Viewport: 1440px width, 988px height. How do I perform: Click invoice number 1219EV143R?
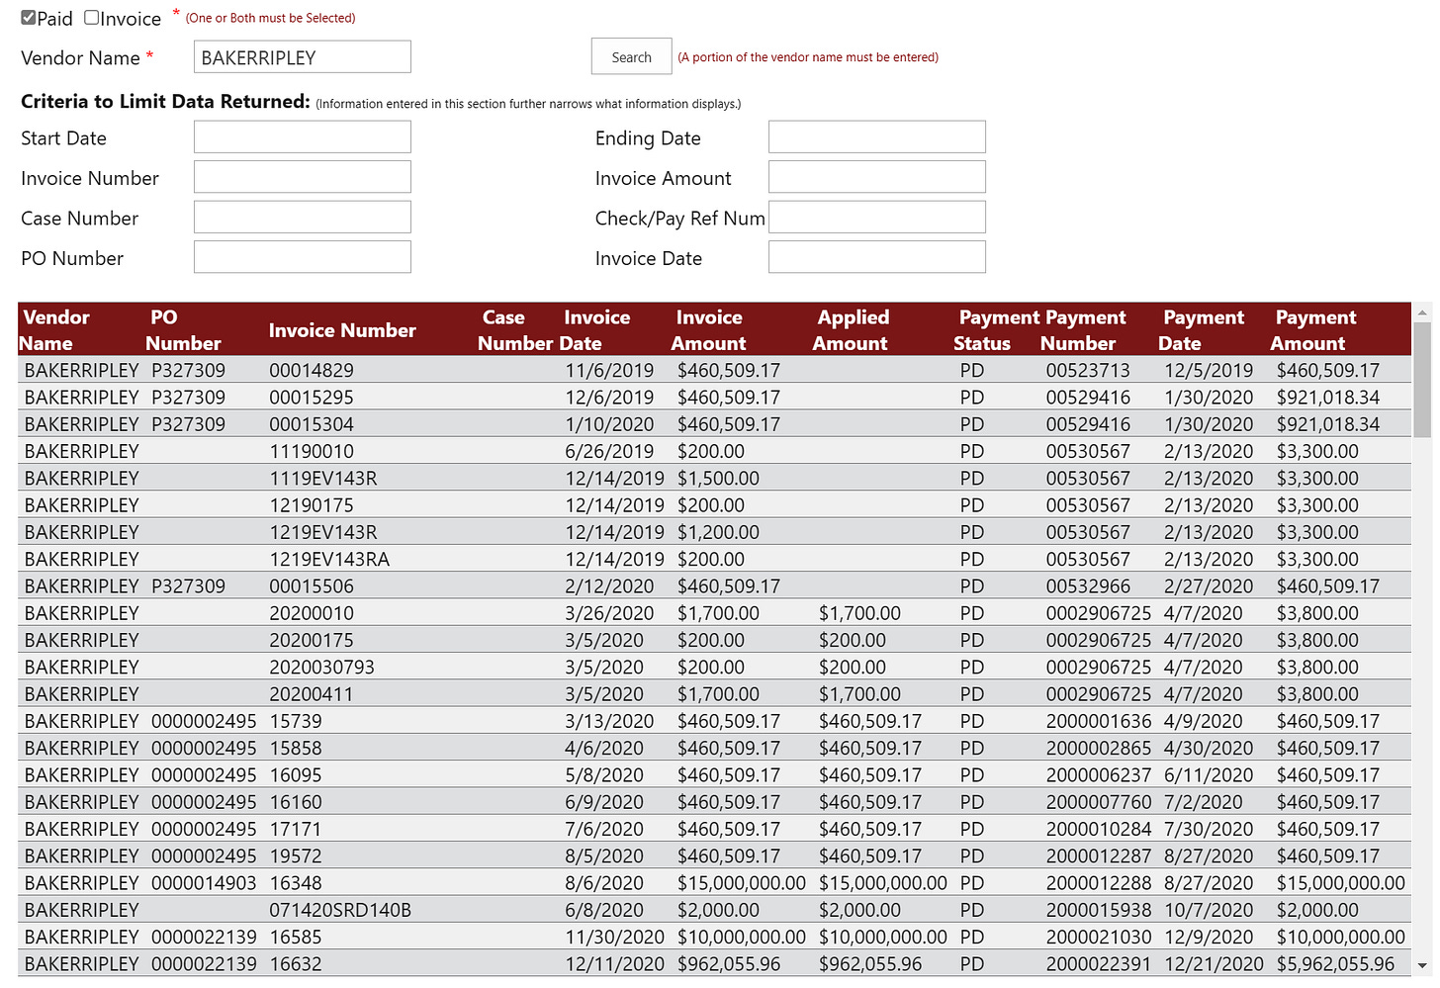point(323,532)
